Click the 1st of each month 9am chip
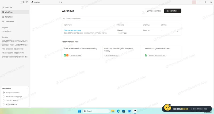214x114 pixels. coord(157,55)
